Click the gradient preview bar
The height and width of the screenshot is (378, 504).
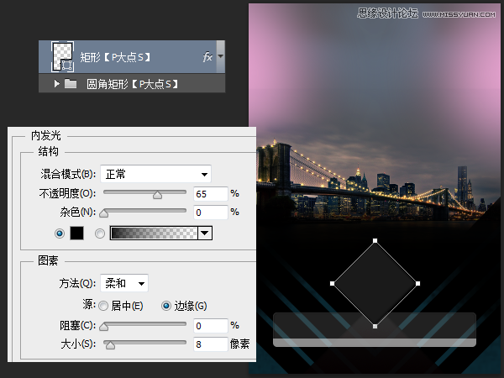click(154, 233)
